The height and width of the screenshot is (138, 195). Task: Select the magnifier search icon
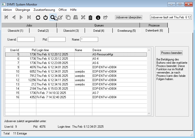(x=53, y=17)
